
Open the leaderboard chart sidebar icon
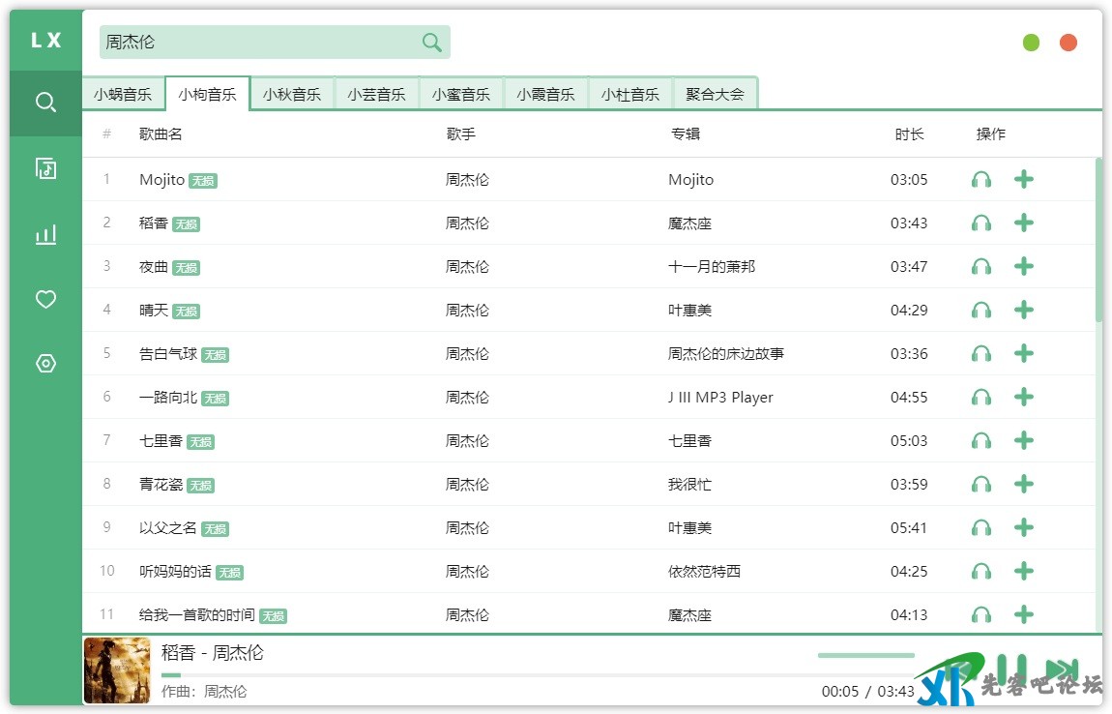(45, 234)
